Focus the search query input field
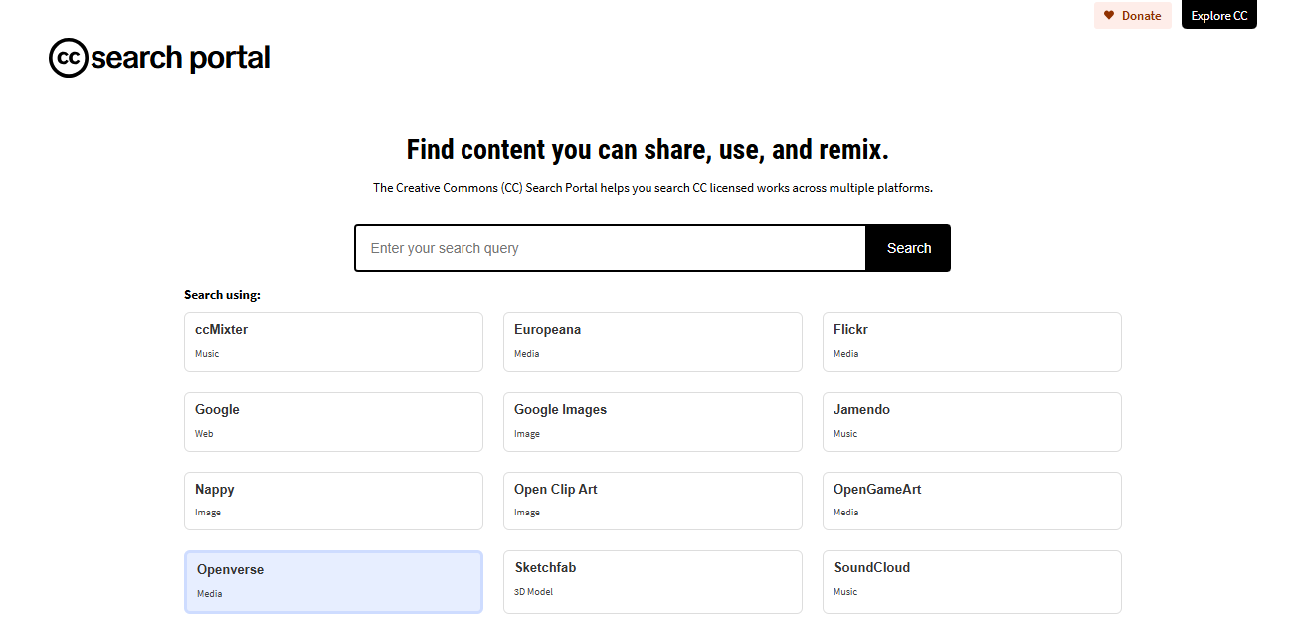This screenshot has width=1297, height=617. tap(611, 248)
